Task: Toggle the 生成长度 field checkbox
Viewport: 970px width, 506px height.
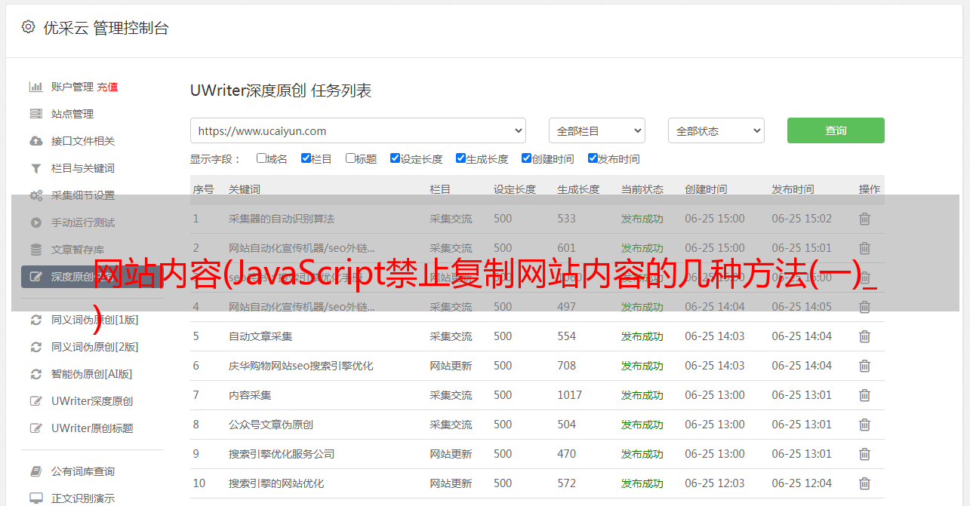Action: point(460,158)
